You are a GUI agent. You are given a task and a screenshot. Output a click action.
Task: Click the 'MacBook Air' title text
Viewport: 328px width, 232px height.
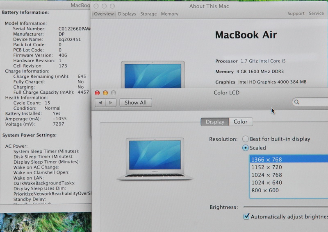point(246,35)
